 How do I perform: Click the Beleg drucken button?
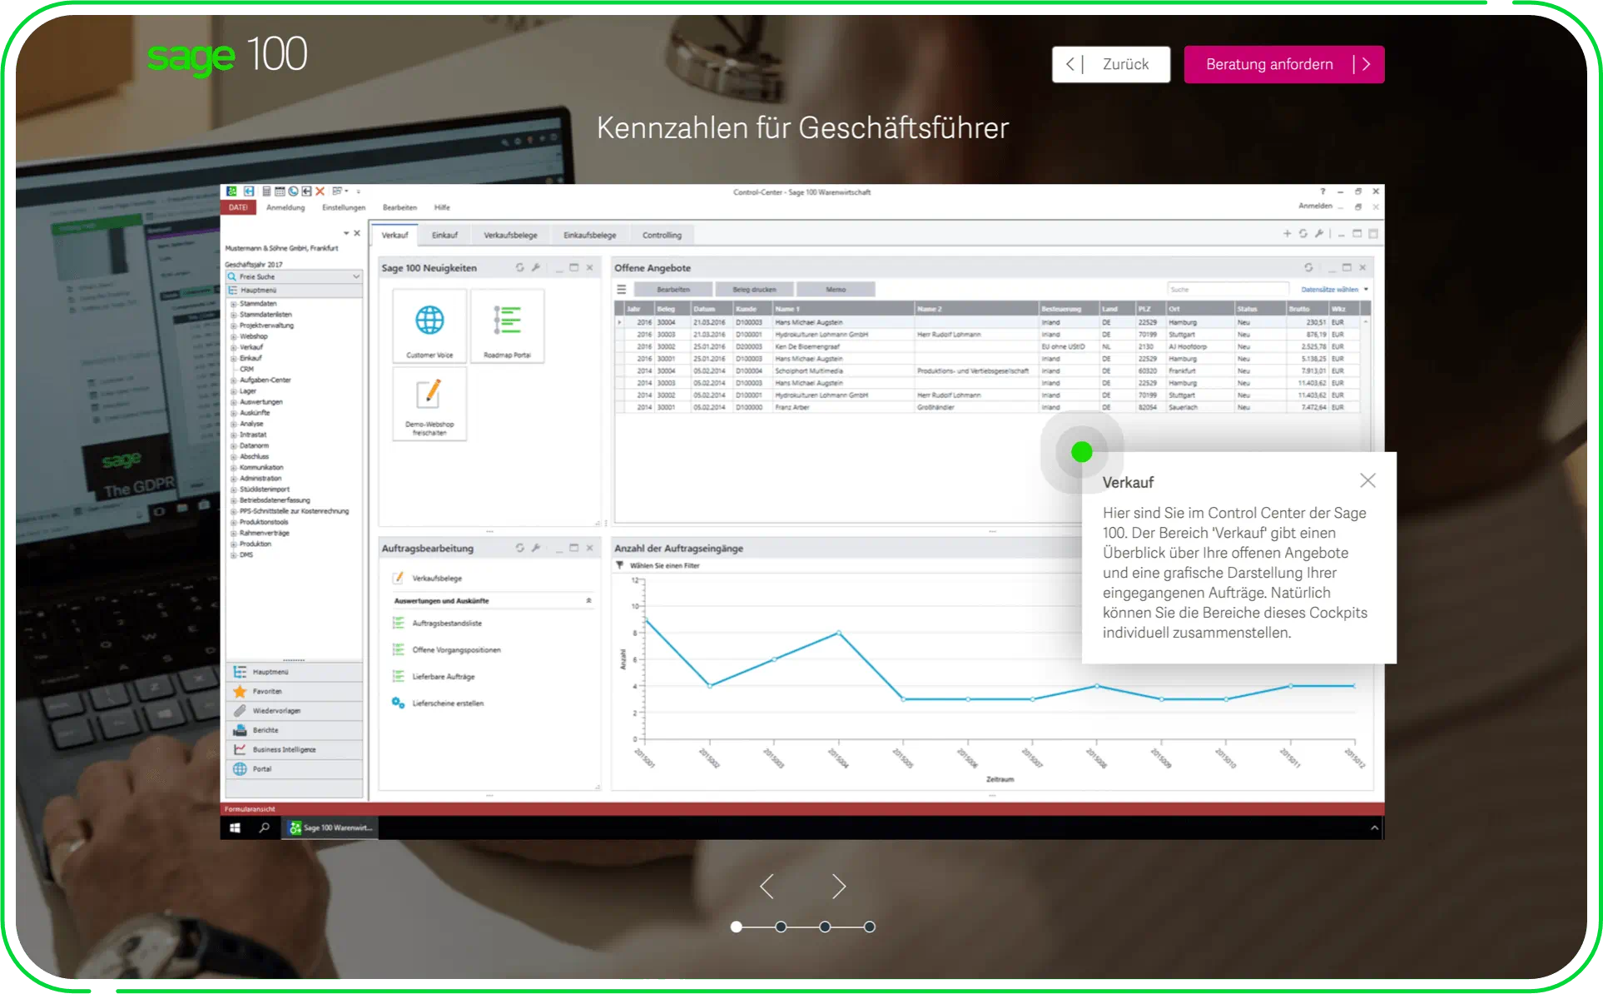point(754,290)
